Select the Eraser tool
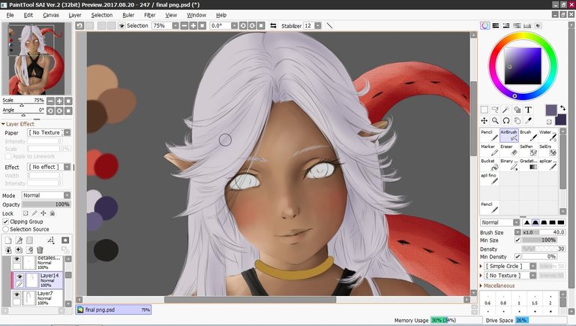The image size is (576, 326). (x=508, y=150)
